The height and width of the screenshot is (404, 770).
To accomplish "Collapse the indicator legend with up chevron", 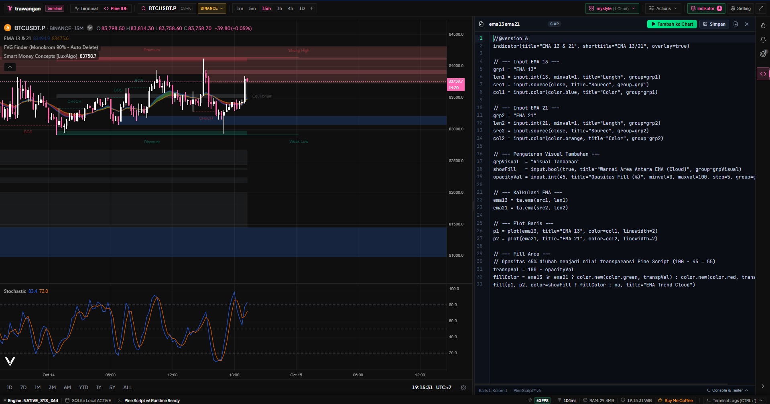I will tap(10, 67).
